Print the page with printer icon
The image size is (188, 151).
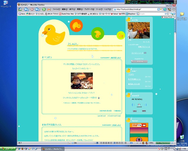click(49, 9)
